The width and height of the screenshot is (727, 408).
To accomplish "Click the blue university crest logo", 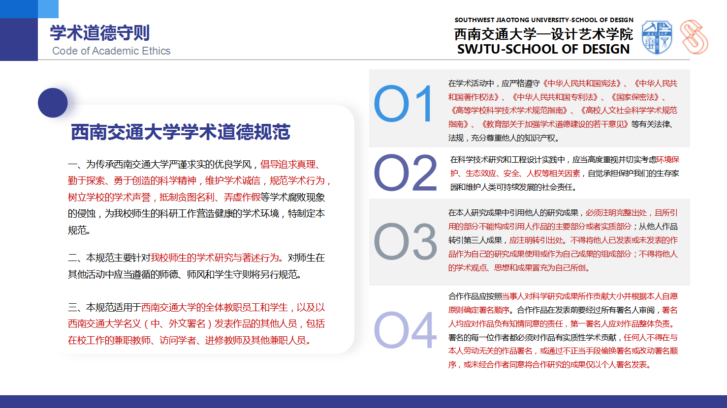I will point(657,37).
